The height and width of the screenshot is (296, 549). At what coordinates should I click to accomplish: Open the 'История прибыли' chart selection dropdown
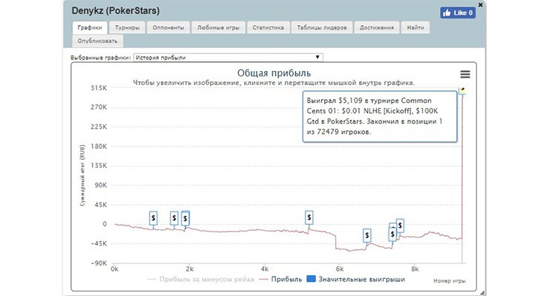[228, 57]
